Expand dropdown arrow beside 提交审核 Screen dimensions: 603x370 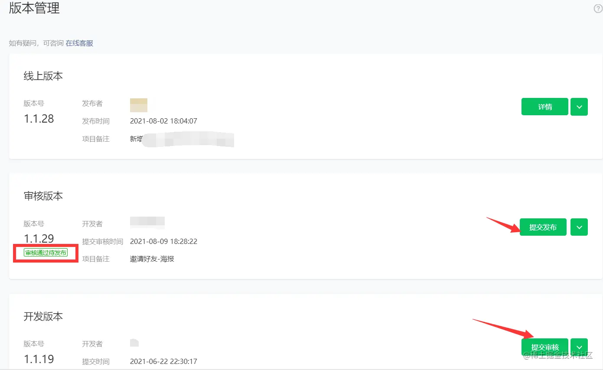(x=579, y=347)
